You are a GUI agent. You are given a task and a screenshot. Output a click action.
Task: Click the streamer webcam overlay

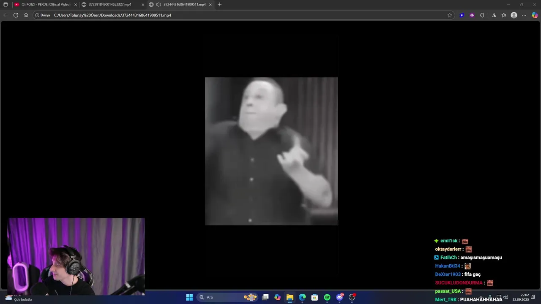pos(76,256)
